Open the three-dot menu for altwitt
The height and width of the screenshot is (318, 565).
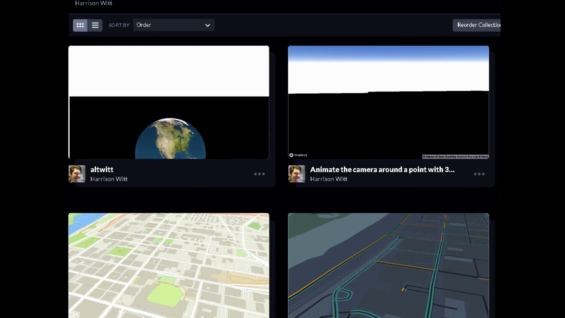[x=259, y=174]
